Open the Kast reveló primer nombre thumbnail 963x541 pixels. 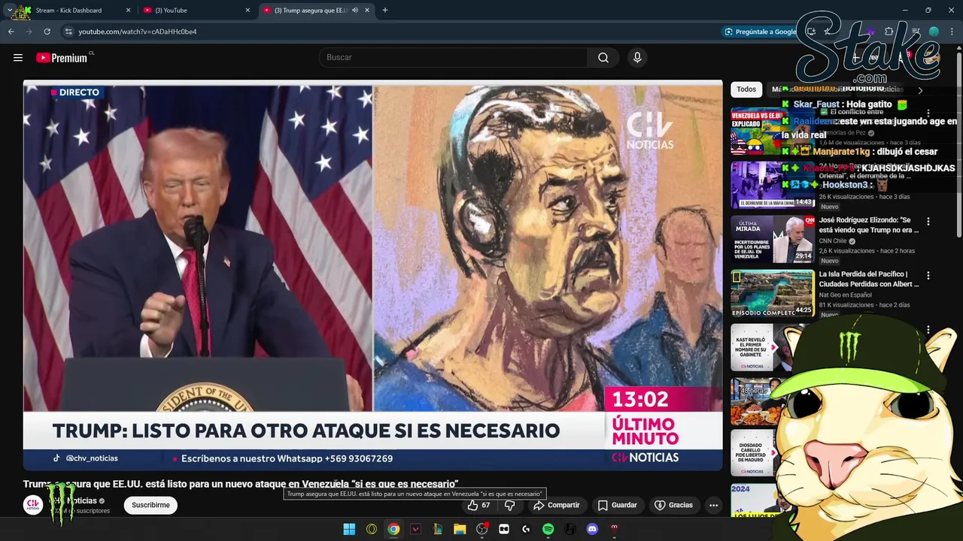[x=761, y=347]
